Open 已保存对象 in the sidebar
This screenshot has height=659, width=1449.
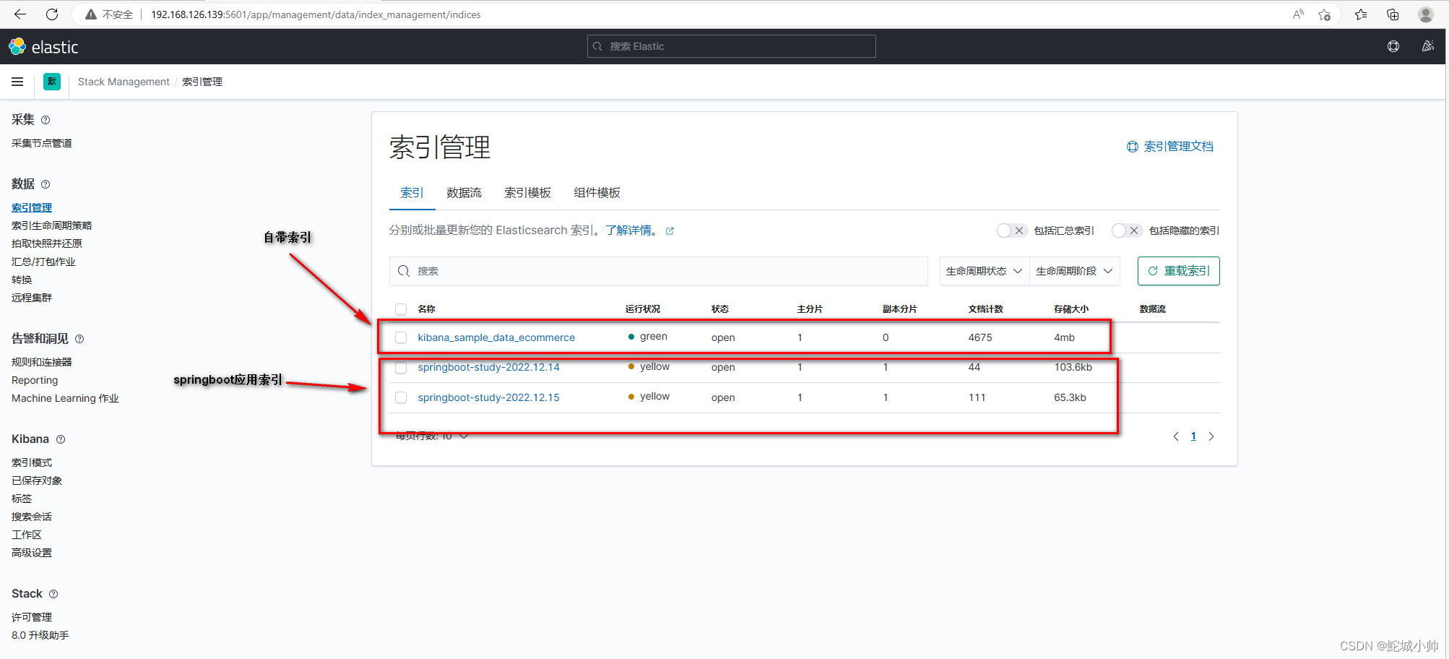pyautogui.click(x=37, y=481)
